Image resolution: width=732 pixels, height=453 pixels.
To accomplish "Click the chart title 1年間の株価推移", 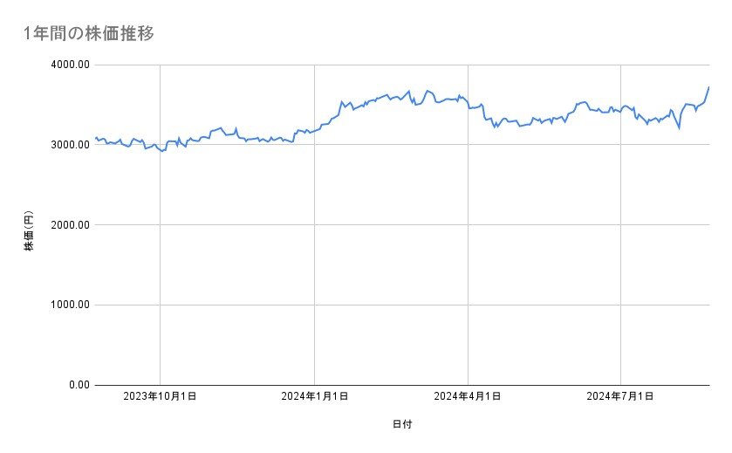I will (91, 34).
